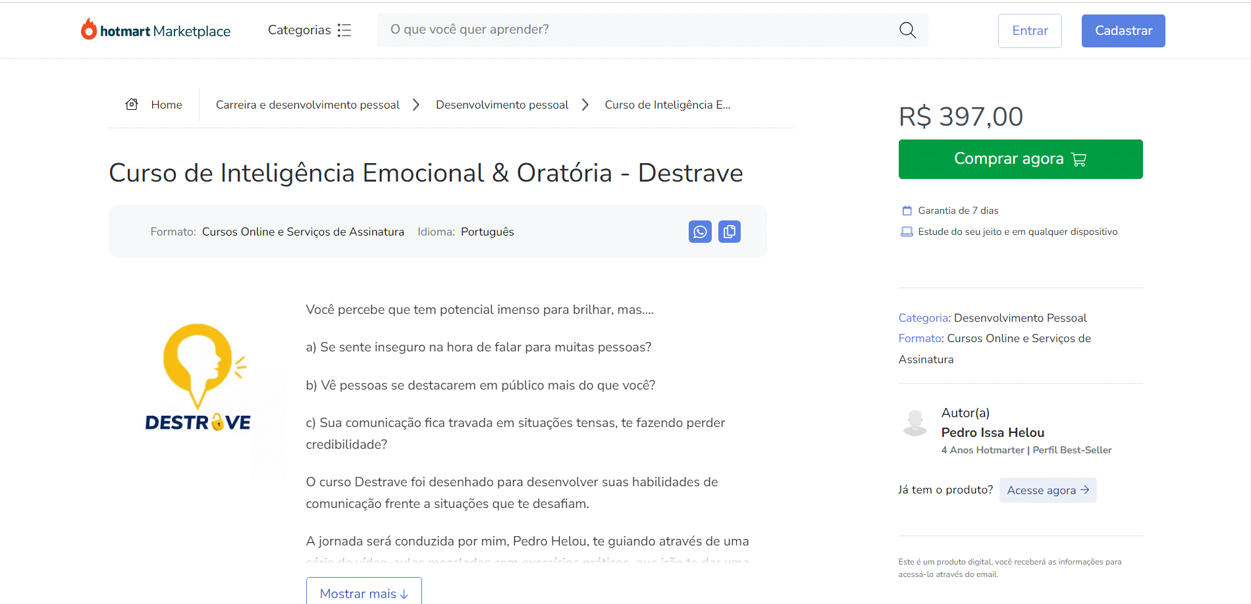Click the 'Garantia de 7 dias' calendar icon

tap(907, 211)
